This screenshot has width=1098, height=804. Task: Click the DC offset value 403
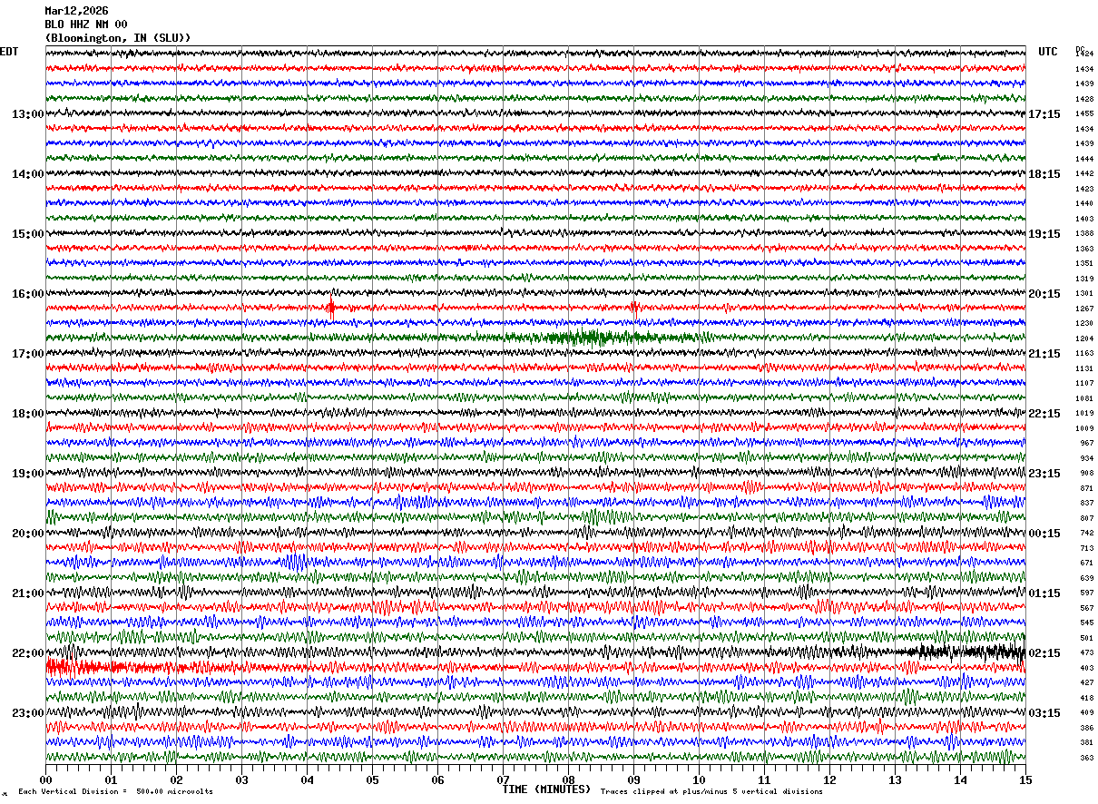tap(1086, 668)
